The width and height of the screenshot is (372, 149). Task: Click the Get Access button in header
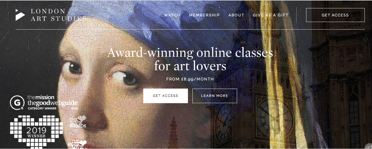(x=335, y=15)
